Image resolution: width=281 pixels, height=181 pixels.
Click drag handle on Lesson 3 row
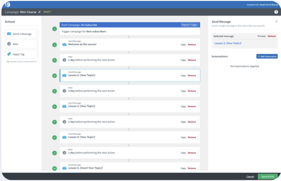[x=198, y=106]
